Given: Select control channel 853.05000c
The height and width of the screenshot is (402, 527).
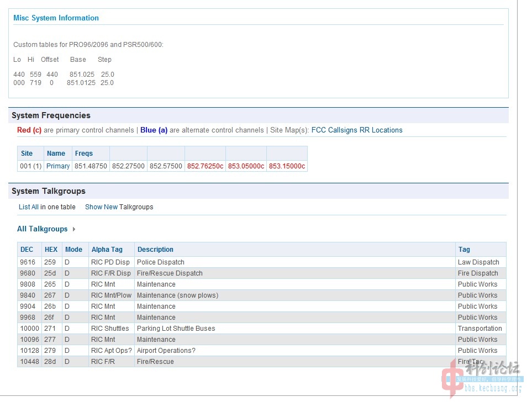Looking at the screenshot, I should [246, 166].
